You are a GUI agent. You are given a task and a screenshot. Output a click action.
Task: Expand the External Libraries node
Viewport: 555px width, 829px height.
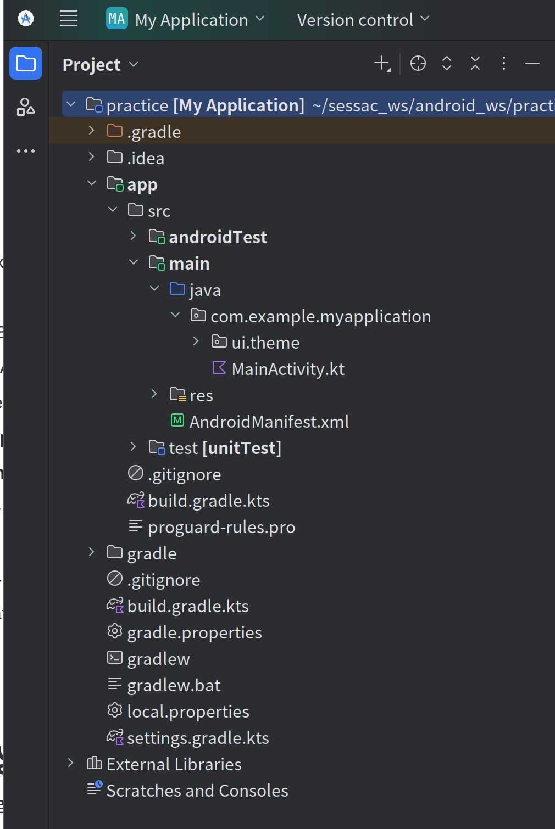(x=71, y=763)
